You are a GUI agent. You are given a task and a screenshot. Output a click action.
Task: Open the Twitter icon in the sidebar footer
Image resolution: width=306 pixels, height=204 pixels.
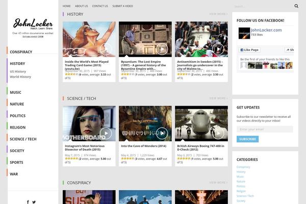[34, 202]
